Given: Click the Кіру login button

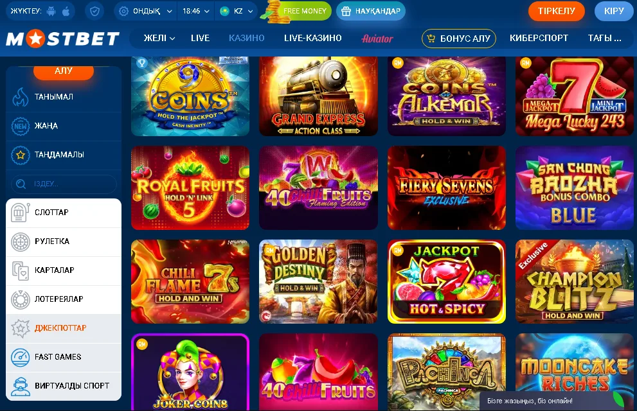Looking at the screenshot, I should coord(614,11).
